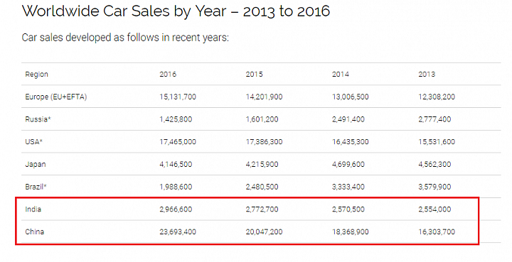This screenshot has height=262, width=512.
Task: Select the Brazil* row label
Action: [x=36, y=187]
